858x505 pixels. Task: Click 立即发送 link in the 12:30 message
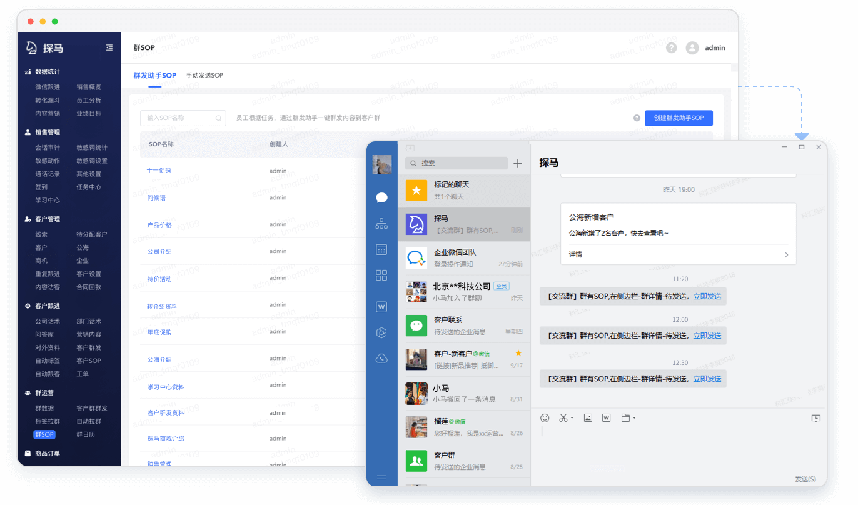pyautogui.click(x=707, y=379)
